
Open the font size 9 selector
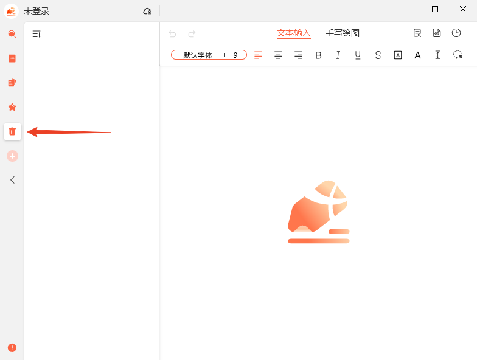point(235,55)
